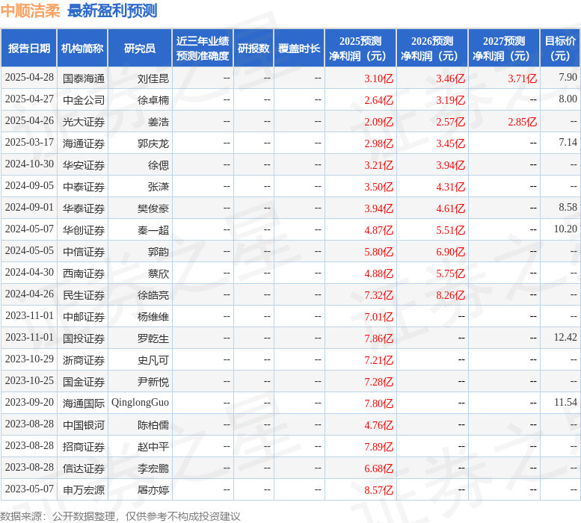Click analyst 史凡可
581x523 pixels.
tap(153, 360)
